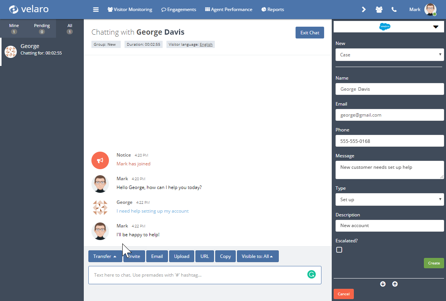This screenshot has height=301, width=446.
Task: Click the Email button
Action: [x=157, y=256]
